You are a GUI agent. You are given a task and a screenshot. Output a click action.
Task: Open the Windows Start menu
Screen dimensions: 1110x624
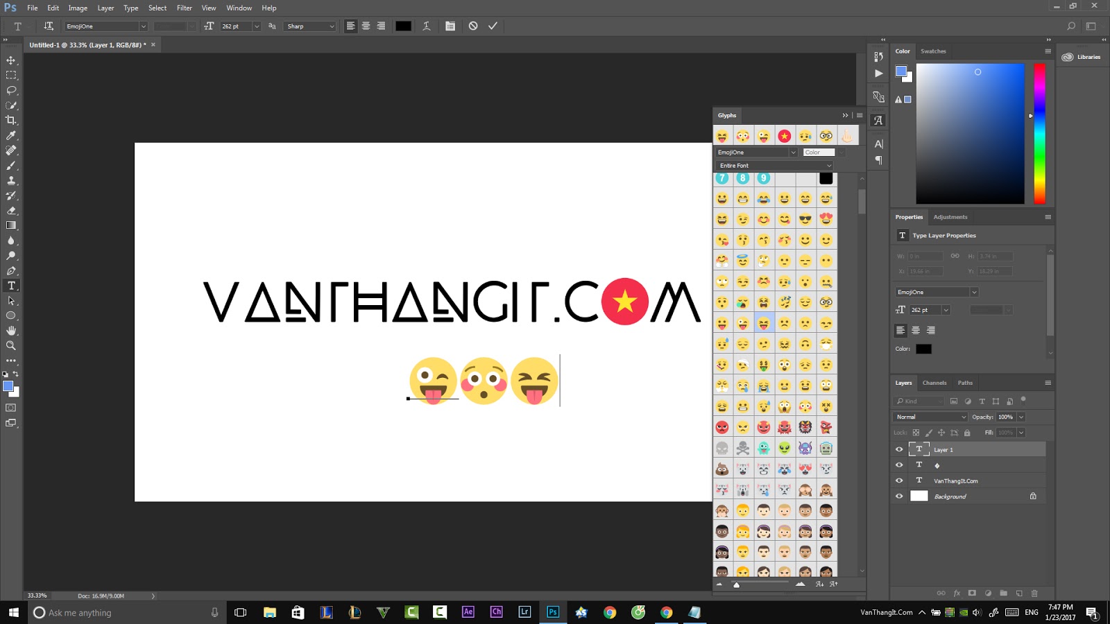coord(13,612)
